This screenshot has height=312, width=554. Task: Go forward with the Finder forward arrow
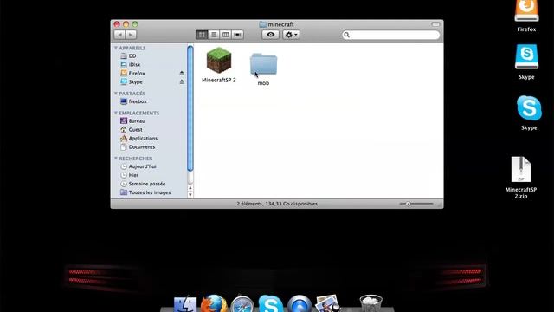click(131, 35)
